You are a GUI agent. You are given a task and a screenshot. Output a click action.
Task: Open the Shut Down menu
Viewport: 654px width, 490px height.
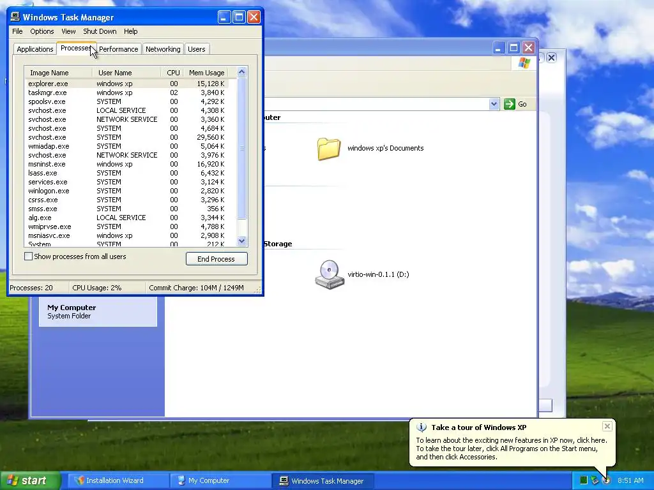[x=100, y=31]
